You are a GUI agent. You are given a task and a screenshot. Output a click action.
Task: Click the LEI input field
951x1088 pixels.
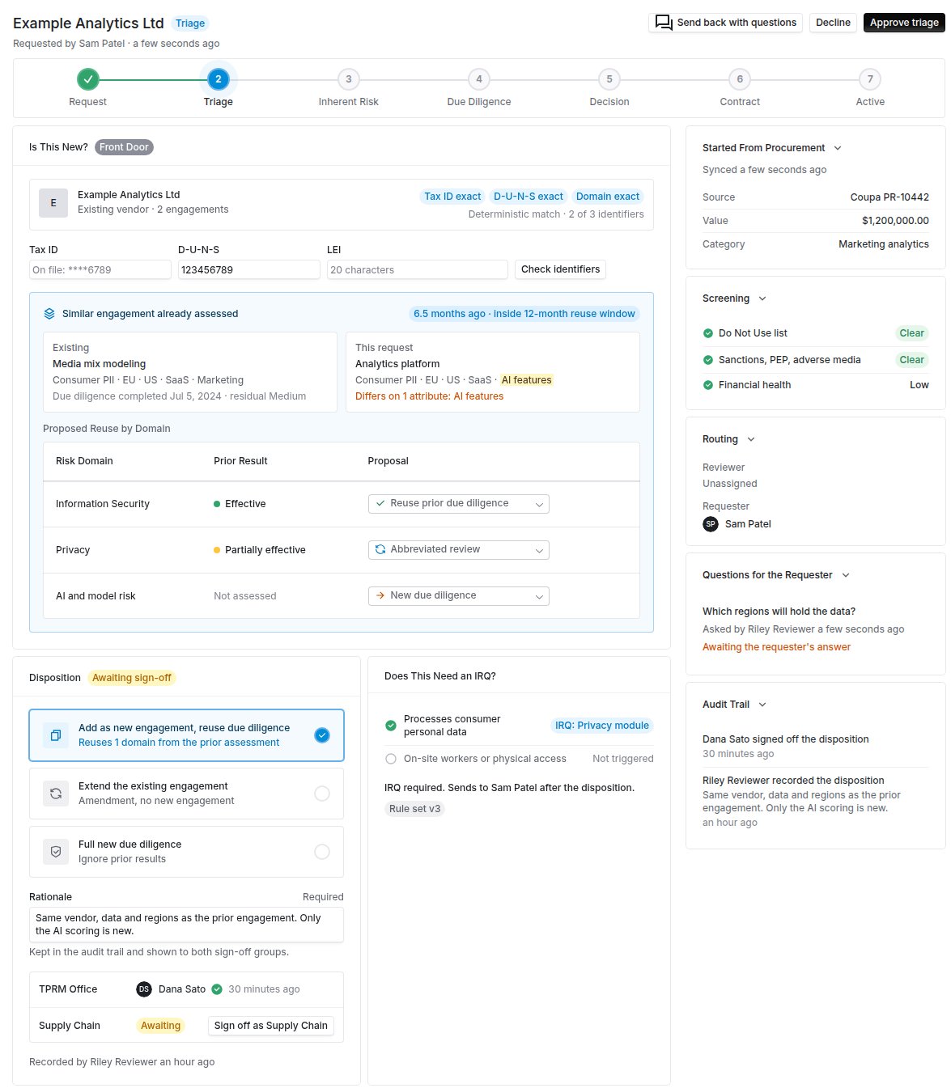418,270
